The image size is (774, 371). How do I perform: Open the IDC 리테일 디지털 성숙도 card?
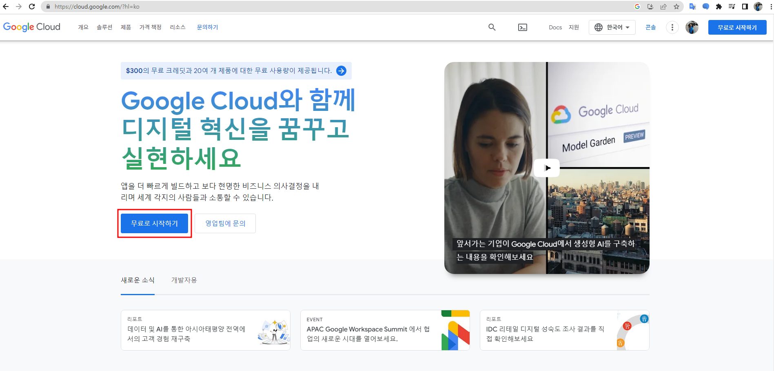pos(565,330)
